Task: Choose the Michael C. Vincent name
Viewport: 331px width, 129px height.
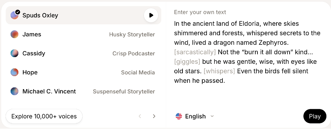Action: pyautogui.click(x=49, y=91)
